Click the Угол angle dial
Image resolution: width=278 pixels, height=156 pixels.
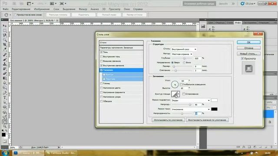175,84
